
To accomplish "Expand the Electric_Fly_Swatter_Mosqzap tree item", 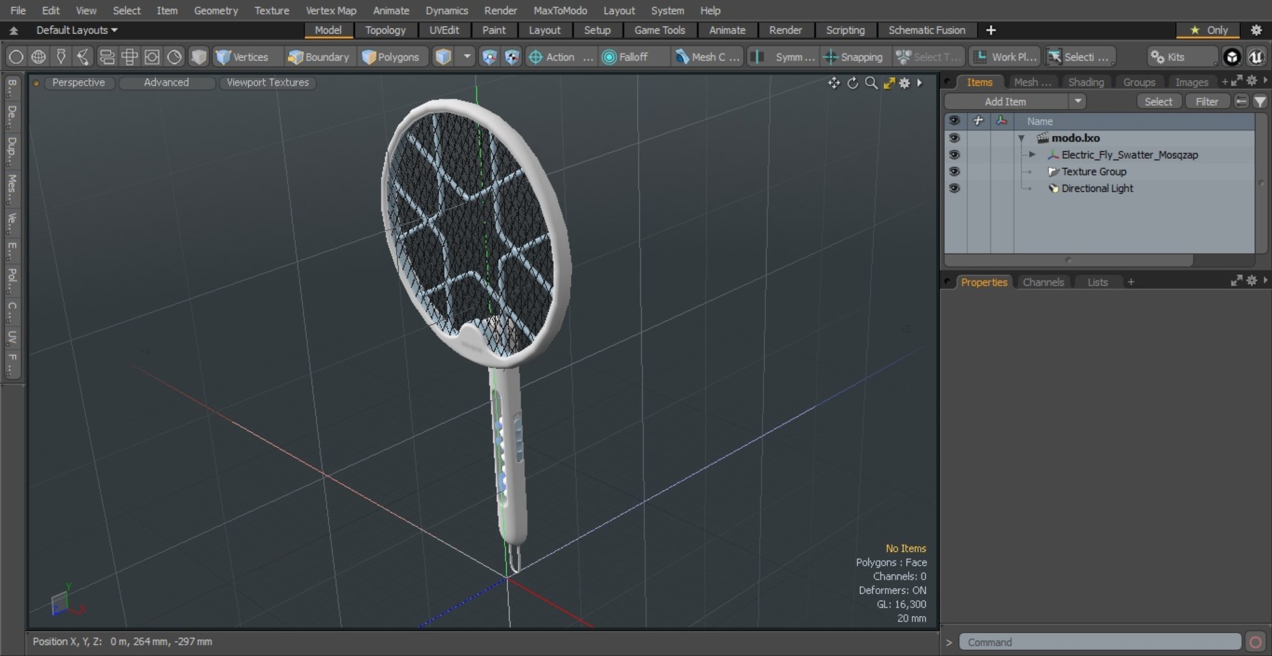I will pyautogui.click(x=1032, y=154).
